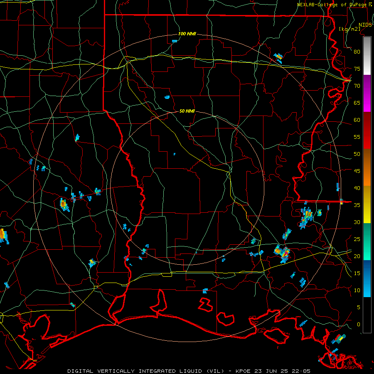Click the 80 value on the scale

click(357, 52)
